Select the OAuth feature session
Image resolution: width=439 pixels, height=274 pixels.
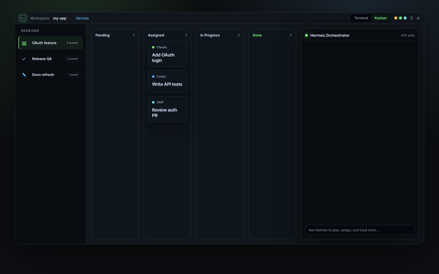(x=51, y=43)
